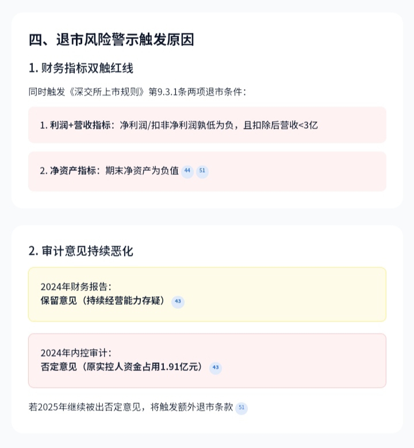Click the sentence citing 《深交所上市规则》第9.3.1条
414x448 pixels.
137,91
